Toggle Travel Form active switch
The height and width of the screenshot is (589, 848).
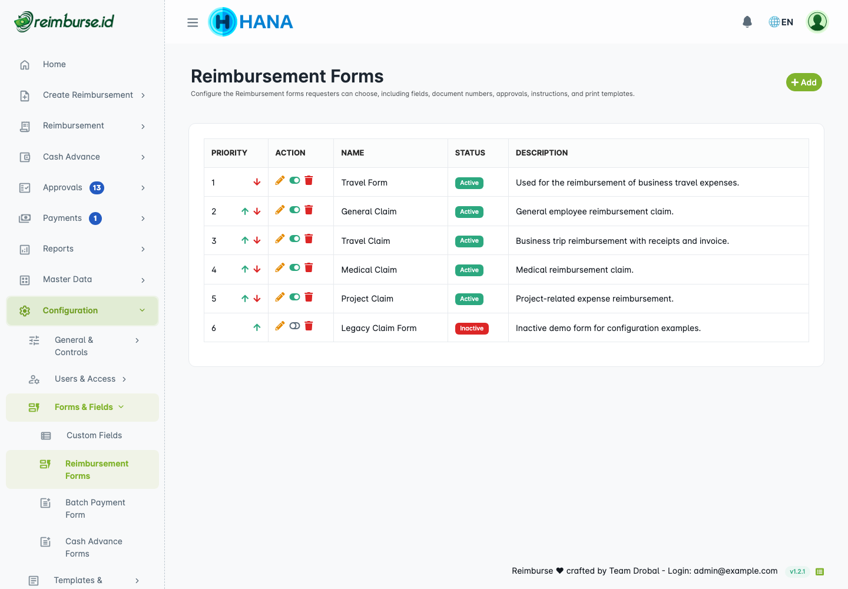click(295, 180)
